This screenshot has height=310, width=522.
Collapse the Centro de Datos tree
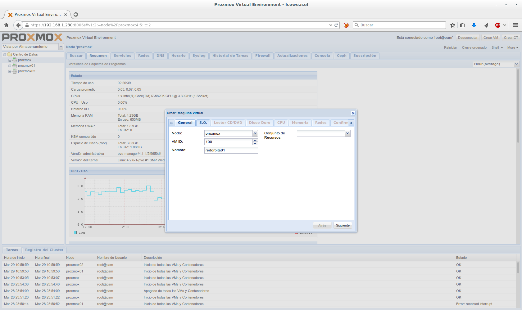tap(5, 55)
